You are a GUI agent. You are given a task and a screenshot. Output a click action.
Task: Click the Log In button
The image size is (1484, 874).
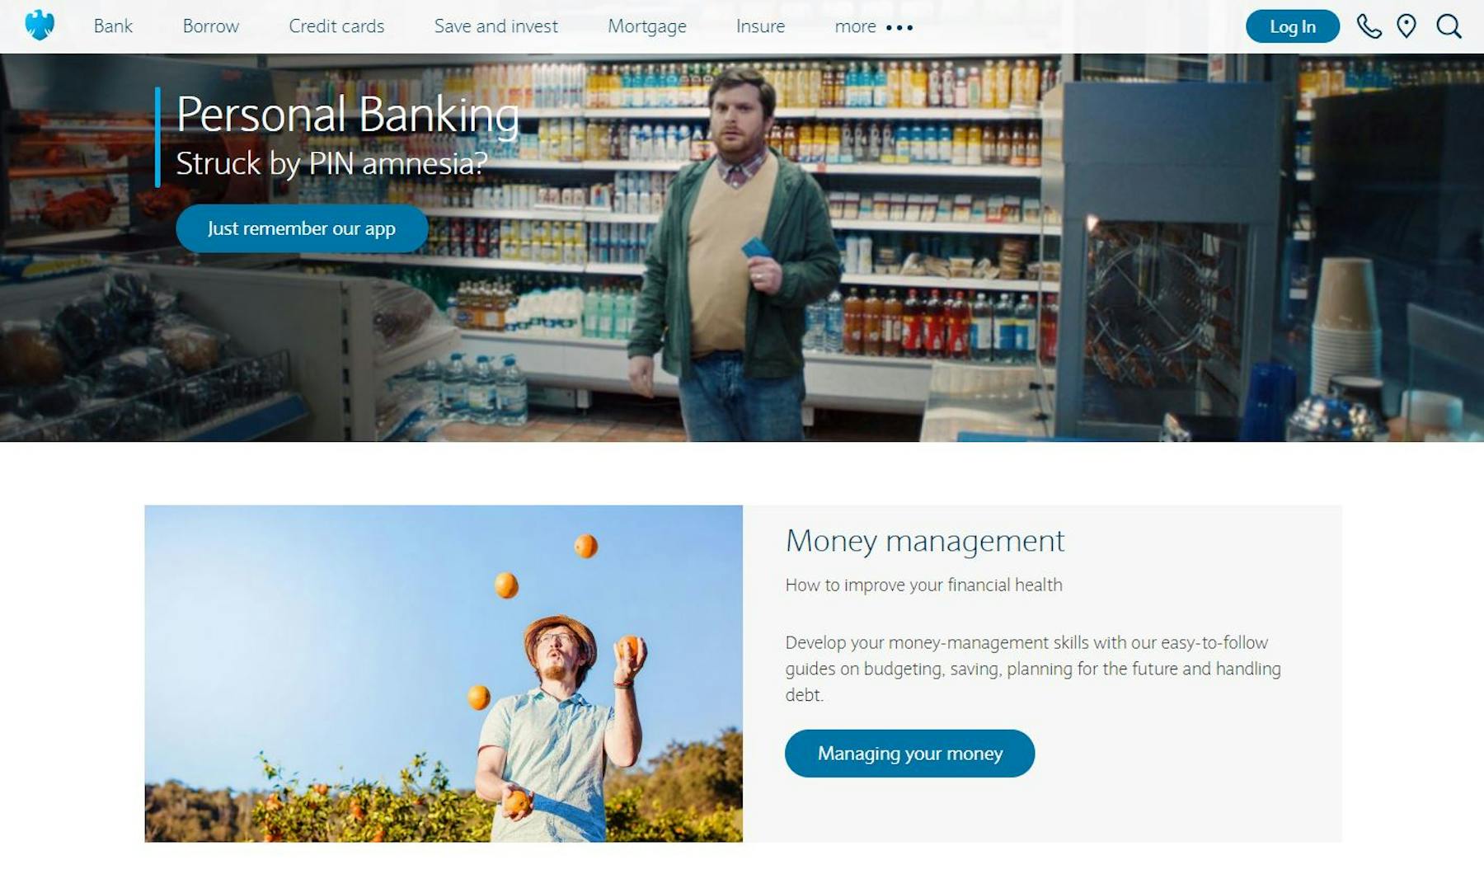[1293, 26]
